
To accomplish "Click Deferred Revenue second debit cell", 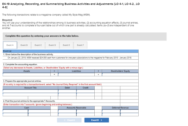I will tap(111, 115).
